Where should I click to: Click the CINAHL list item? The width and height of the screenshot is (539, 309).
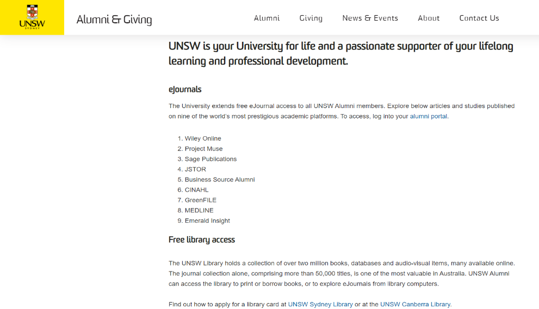[197, 190]
